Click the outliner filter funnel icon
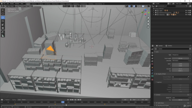The height and width of the screenshot is (108, 192). pyautogui.click(x=187, y=6)
